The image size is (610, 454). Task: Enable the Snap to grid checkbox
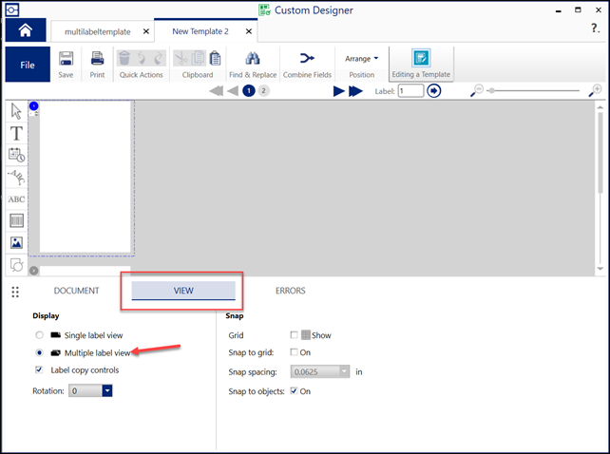pyautogui.click(x=294, y=352)
